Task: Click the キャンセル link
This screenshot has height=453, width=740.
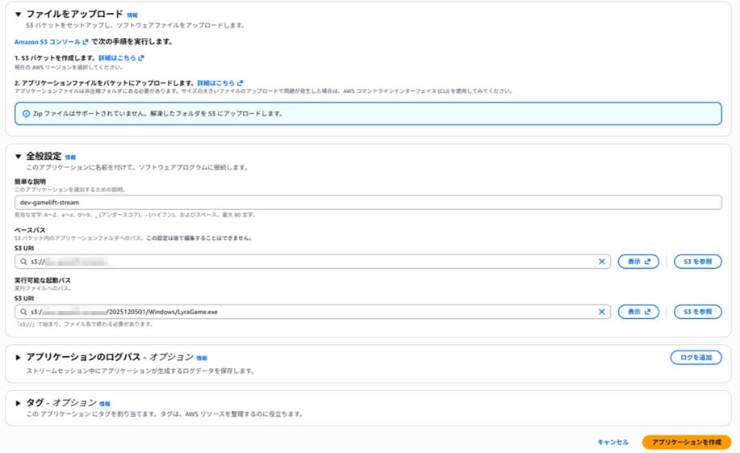Action: (612, 443)
